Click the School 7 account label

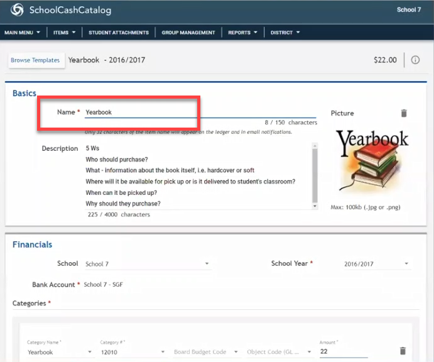pos(408,9)
